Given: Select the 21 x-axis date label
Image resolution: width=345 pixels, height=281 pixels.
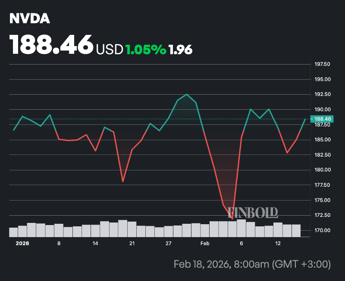Looking at the screenshot, I should click(x=132, y=243).
